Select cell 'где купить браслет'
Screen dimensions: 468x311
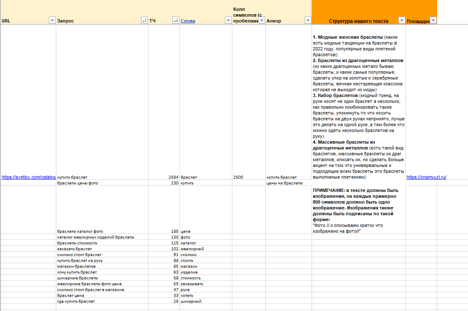102,301
